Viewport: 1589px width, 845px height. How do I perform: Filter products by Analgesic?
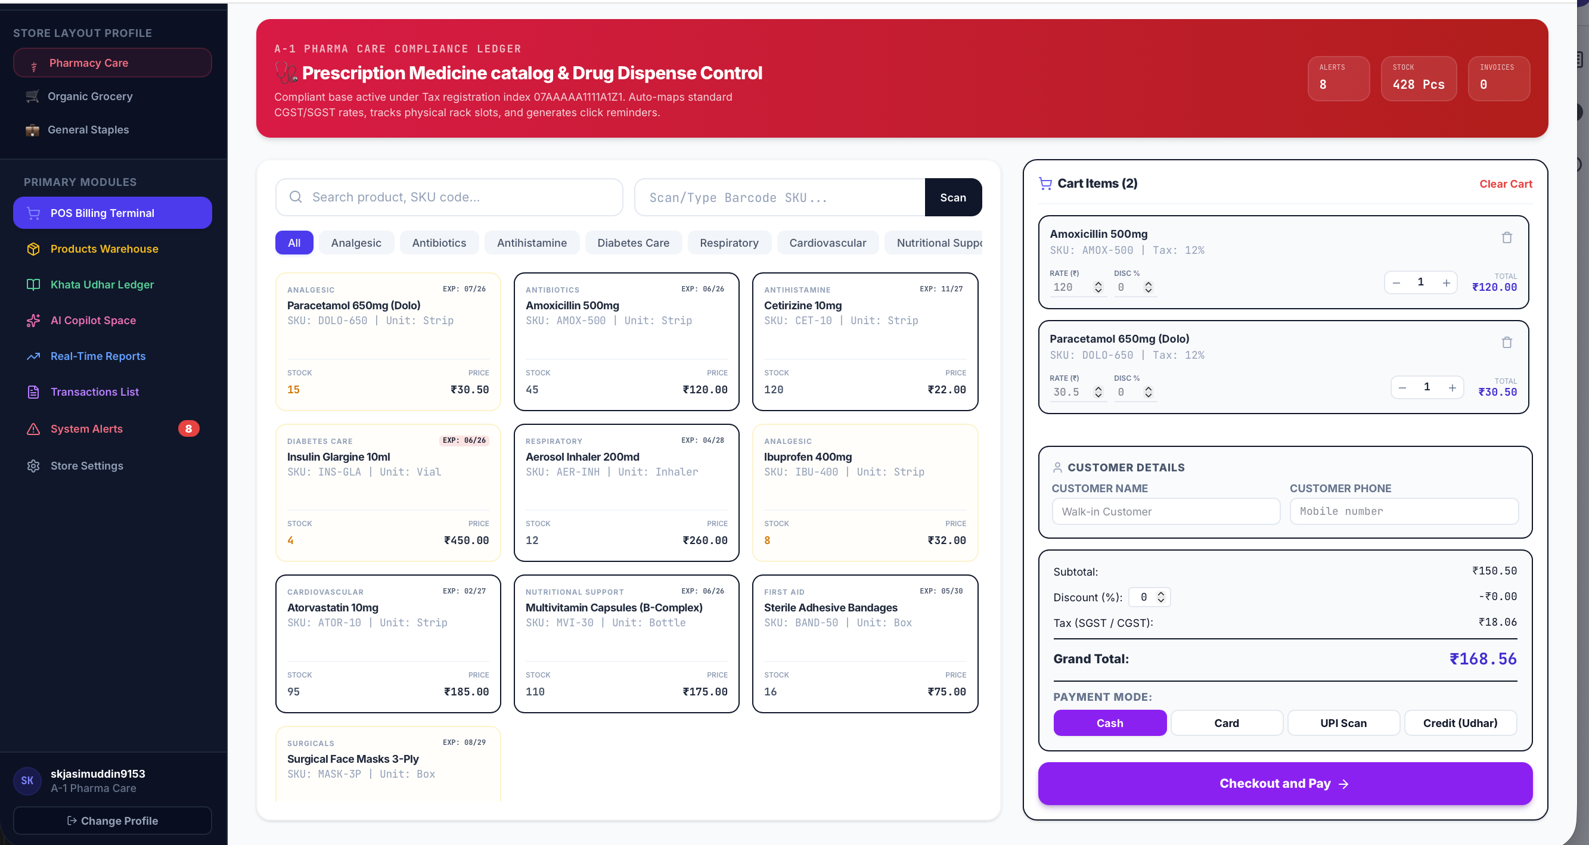point(356,243)
